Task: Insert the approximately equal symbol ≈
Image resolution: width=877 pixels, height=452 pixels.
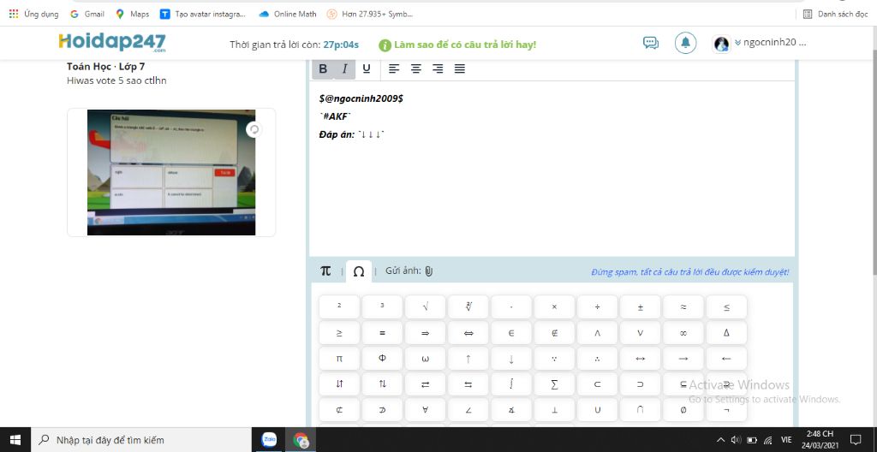Action: [683, 307]
